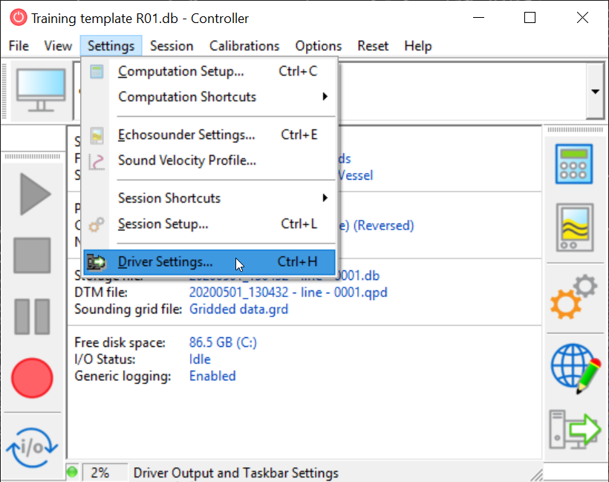Click the globe with pencil icon
The height and width of the screenshot is (482, 609).
575,366
